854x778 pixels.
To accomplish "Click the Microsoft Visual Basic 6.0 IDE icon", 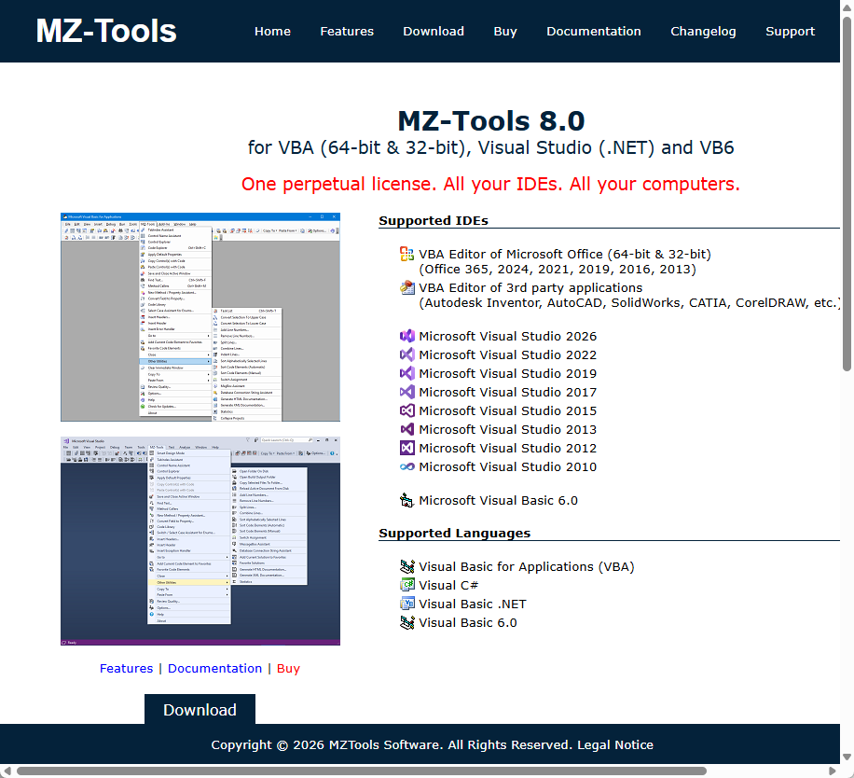I will pyautogui.click(x=406, y=500).
